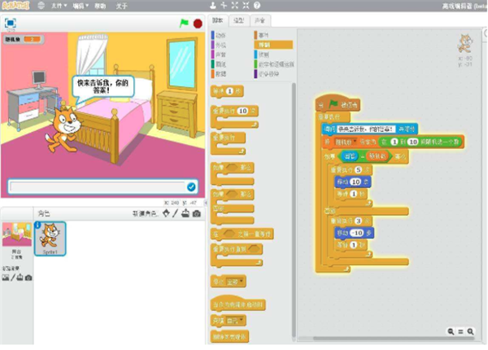Open the language globe menu
Viewport: 488px width, 350px height.
(x=41, y=6)
